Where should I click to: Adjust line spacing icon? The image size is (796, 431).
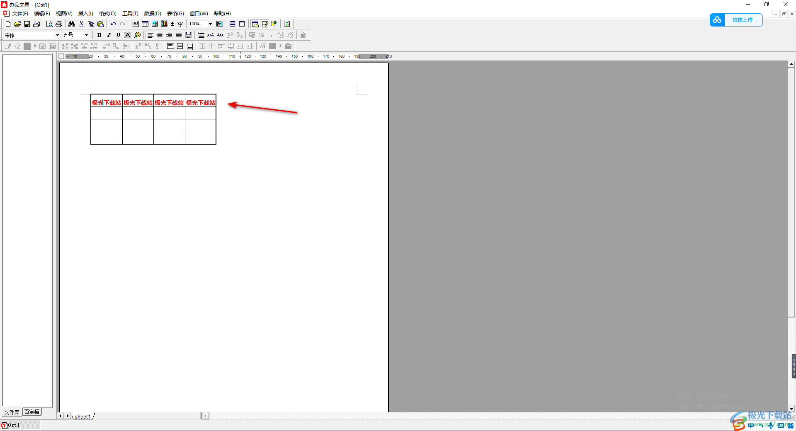[x=201, y=35]
